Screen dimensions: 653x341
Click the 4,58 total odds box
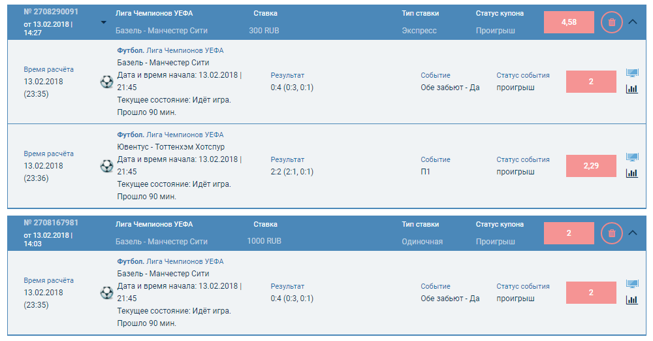click(x=569, y=22)
